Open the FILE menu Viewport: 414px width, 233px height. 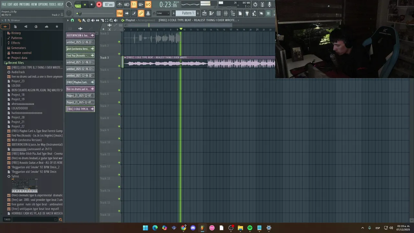4,4
